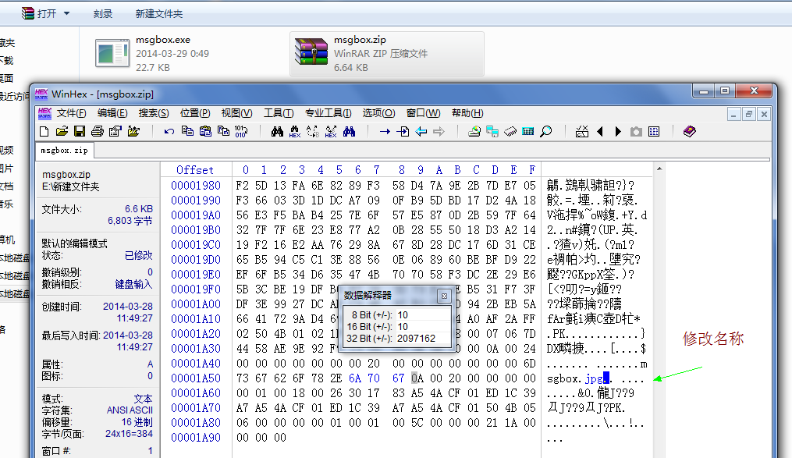Image resolution: width=792 pixels, height=458 pixels.
Task: Click offset row 00001A90
Action: point(196,438)
